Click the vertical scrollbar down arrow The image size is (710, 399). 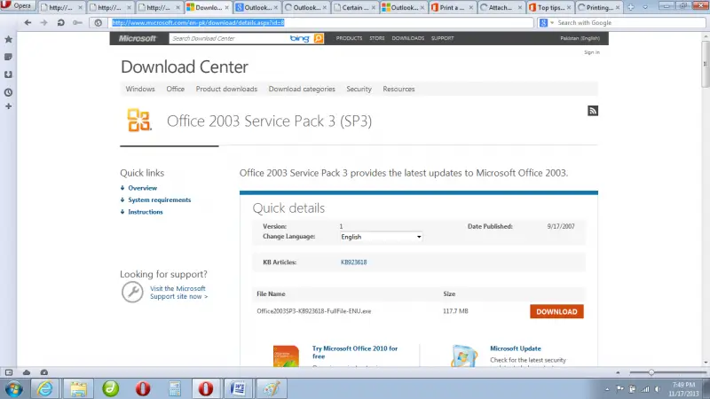tap(706, 363)
